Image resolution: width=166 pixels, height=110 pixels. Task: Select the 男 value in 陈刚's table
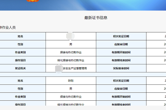pos(71,89)
